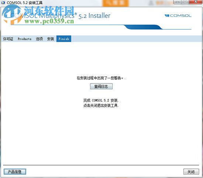Image resolution: width=203 pixels, height=178 pixels.
Task: Click the 查阅日志 button
Action: coord(101,86)
